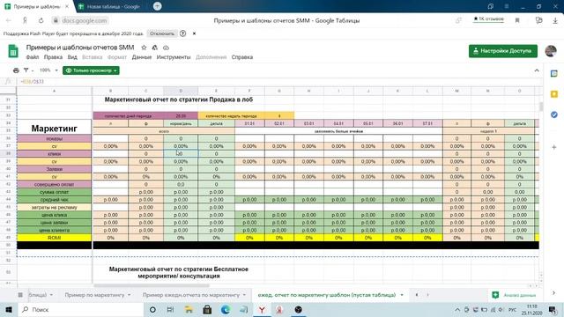Viewport: 564px width, 317px height.
Task: Open the user account avatar
Action: click(551, 51)
